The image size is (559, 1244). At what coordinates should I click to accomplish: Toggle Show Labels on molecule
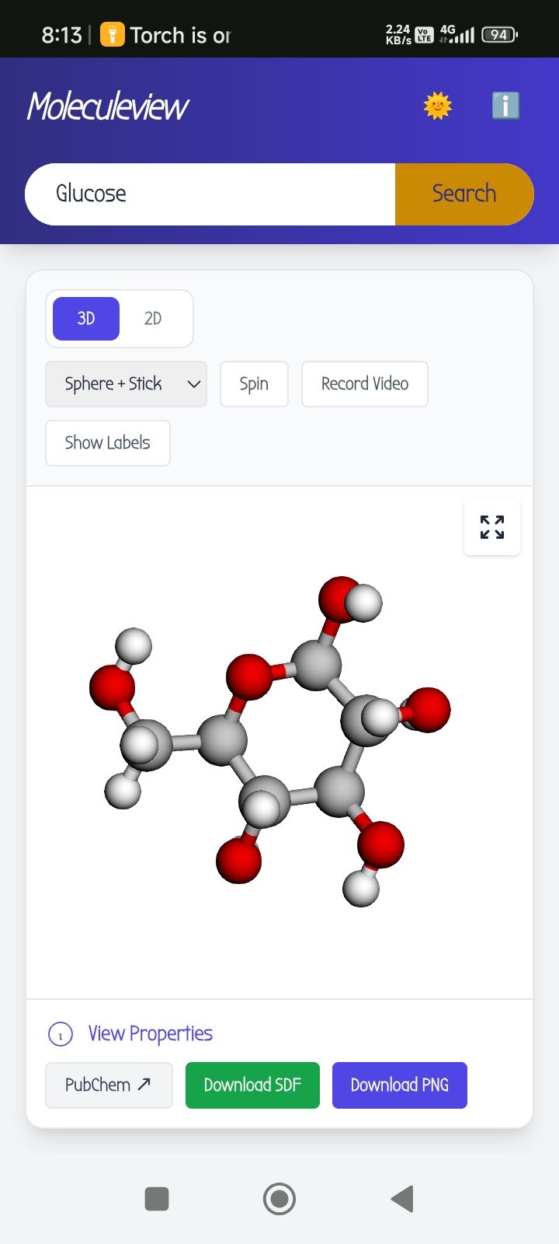[x=108, y=443]
